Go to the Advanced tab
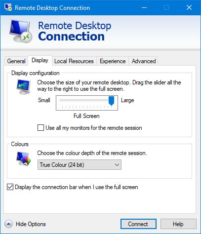This screenshot has width=201, height=234. click(x=144, y=61)
